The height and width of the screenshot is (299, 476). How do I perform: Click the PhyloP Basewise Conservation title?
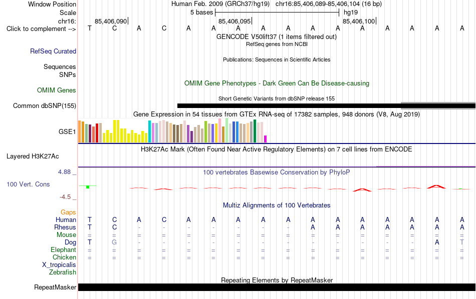click(277, 172)
